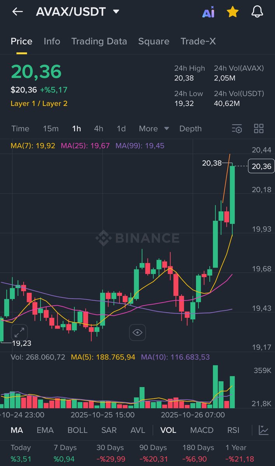Tap the 19,23 low marker on chart
Image resolution: width=275 pixels, height=466 pixels.
(21, 343)
